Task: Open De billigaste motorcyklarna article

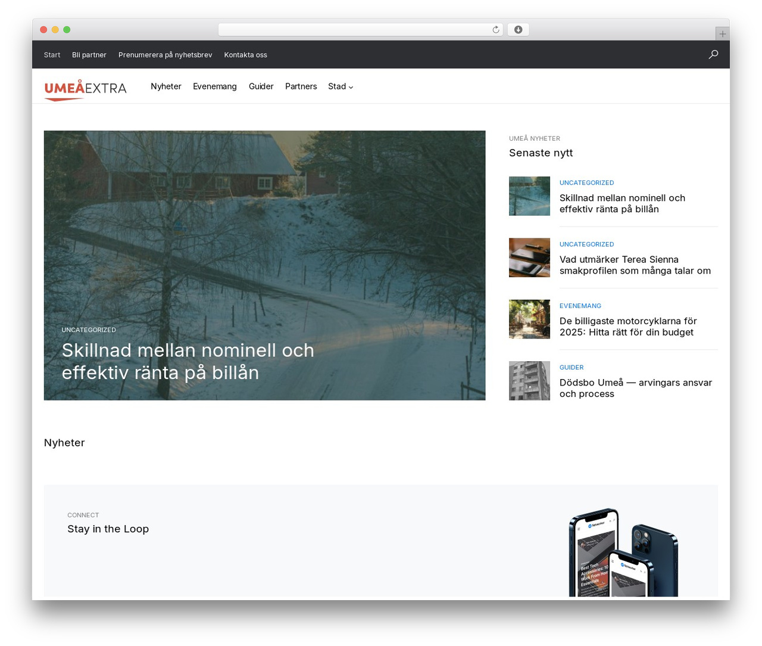Action: click(x=628, y=327)
